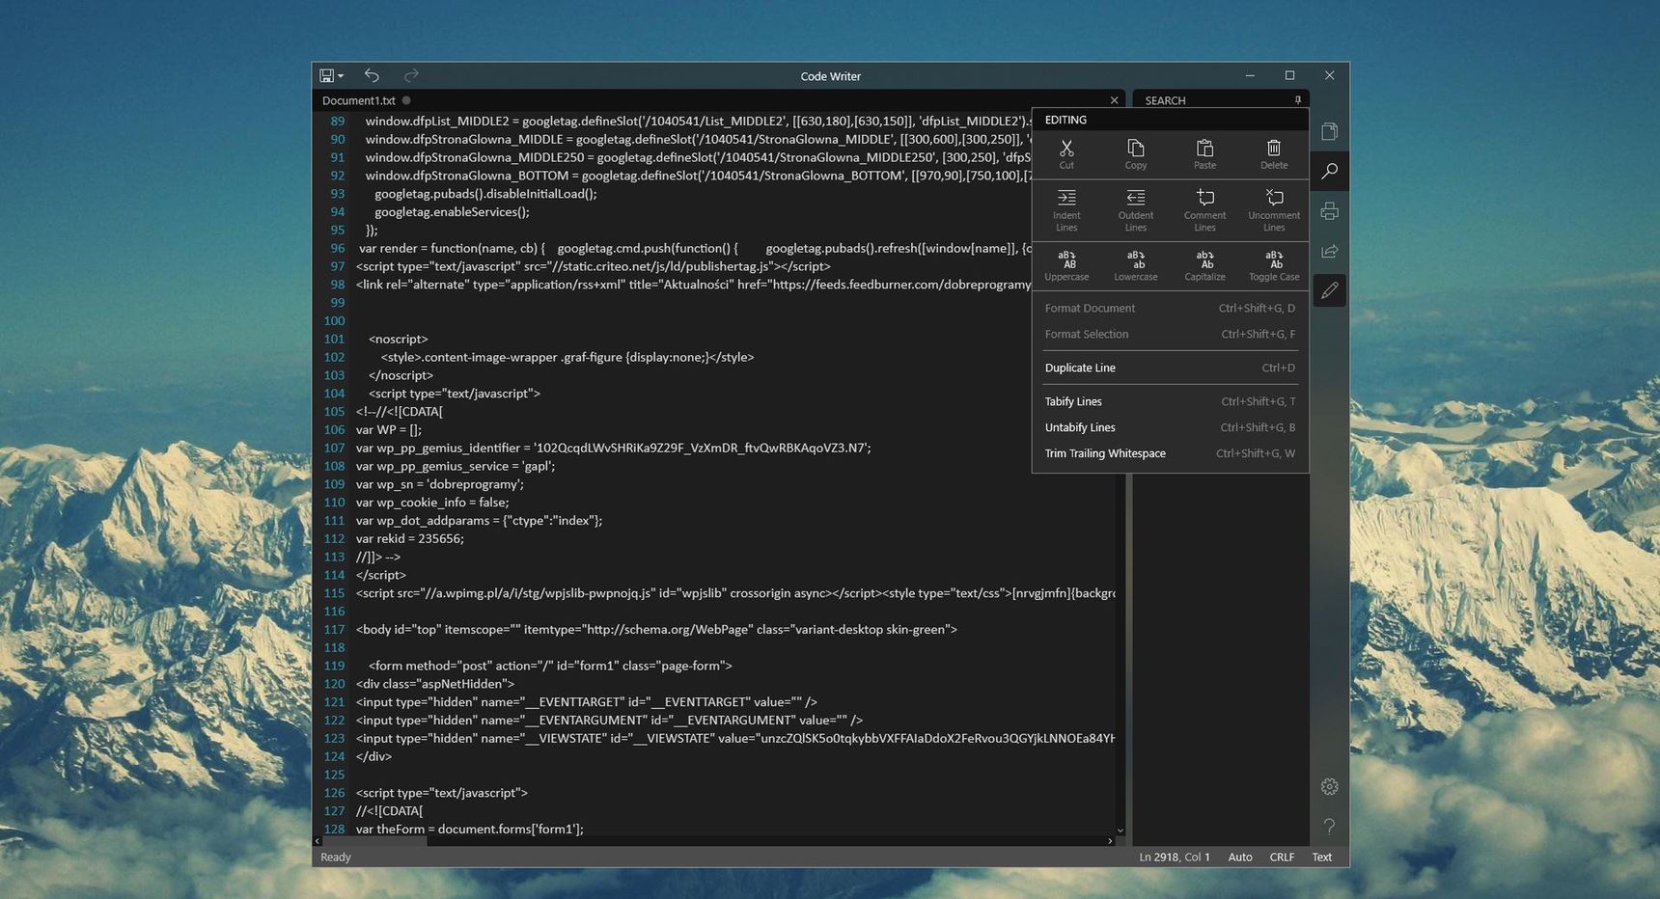
Task: Choose Comment Lines tool
Action: [1204, 209]
